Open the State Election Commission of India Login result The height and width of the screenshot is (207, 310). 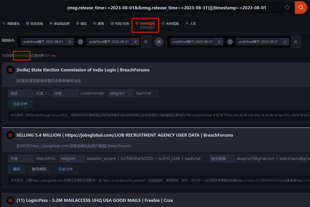[83, 70]
